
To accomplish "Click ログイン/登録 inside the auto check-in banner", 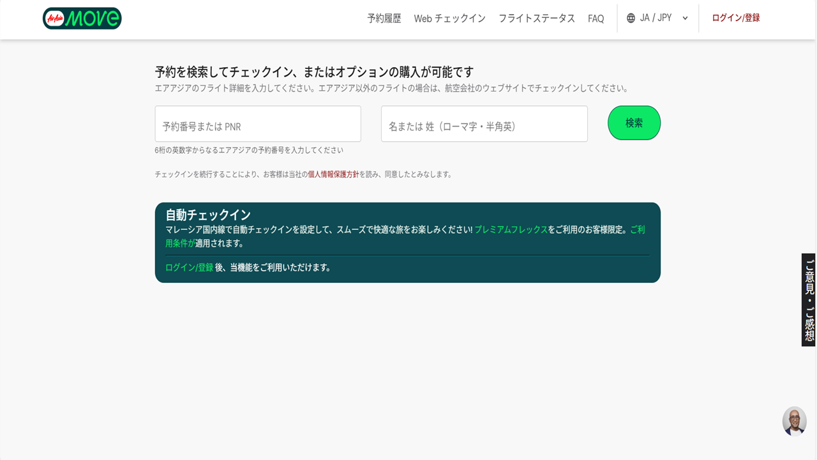I will tap(189, 268).
